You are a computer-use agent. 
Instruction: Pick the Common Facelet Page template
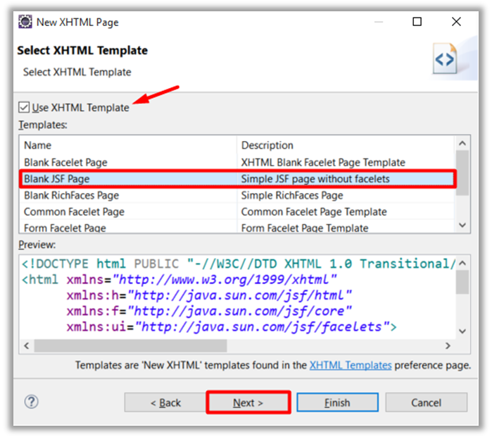coord(74,211)
